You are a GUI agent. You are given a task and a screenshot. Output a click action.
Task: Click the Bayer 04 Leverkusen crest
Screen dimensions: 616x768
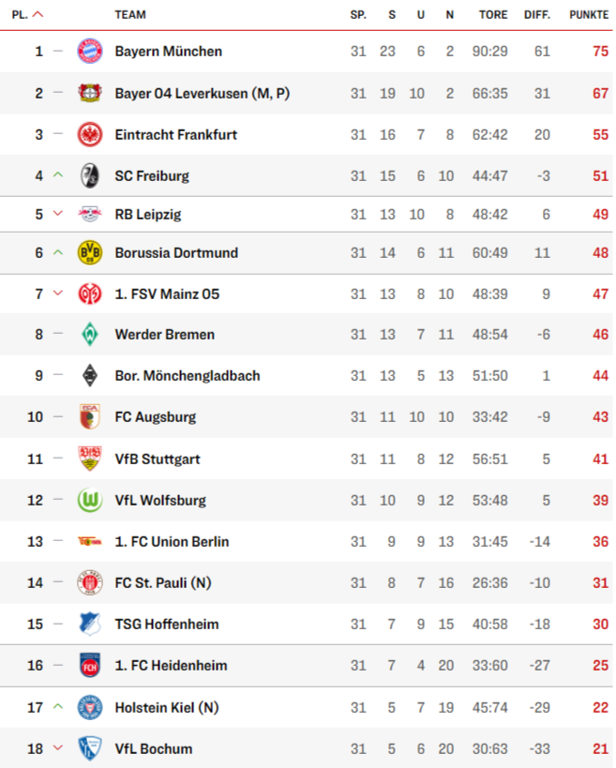pyautogui.click(x=90, y=93)
